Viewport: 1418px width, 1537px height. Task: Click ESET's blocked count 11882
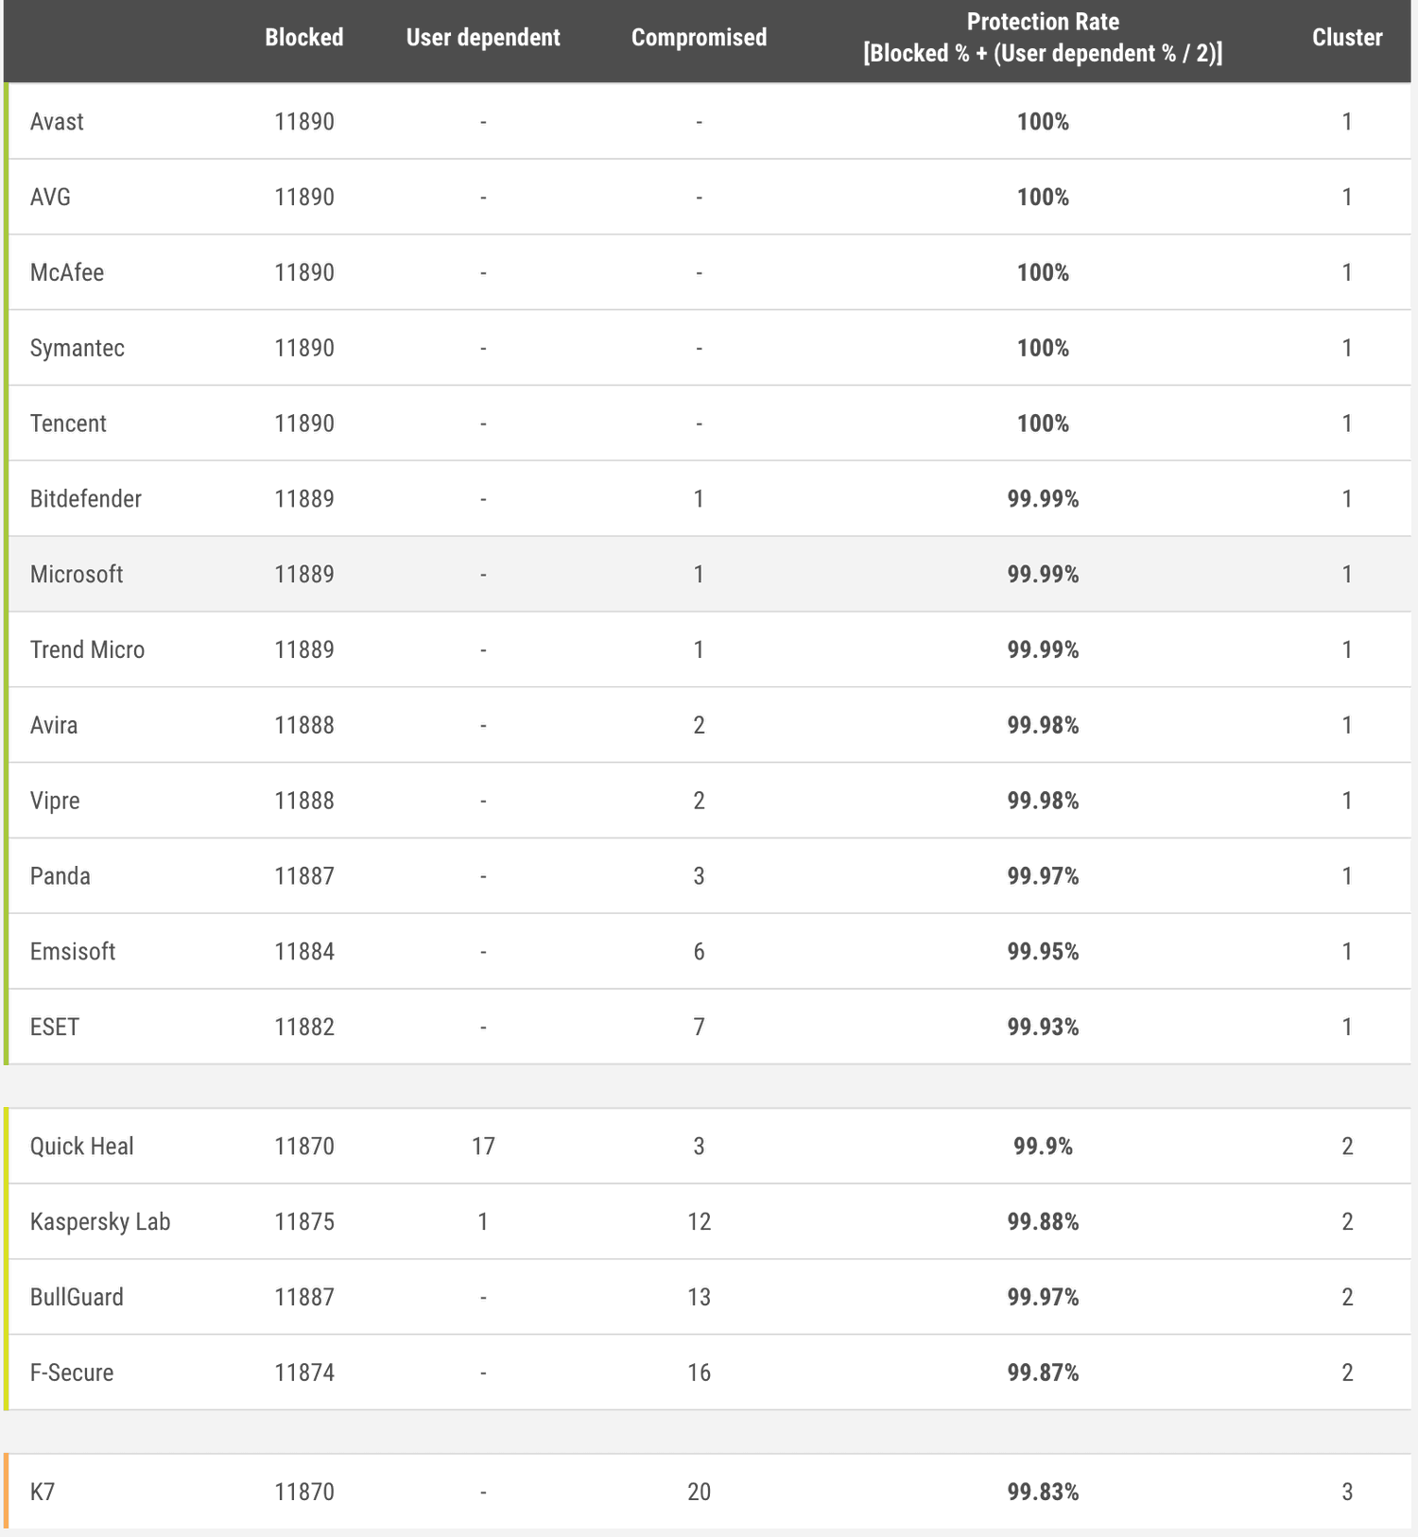tap(304, 1028)
